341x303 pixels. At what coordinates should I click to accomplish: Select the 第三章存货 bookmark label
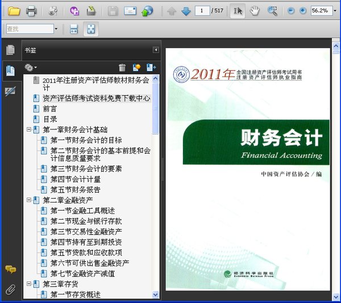60,284
